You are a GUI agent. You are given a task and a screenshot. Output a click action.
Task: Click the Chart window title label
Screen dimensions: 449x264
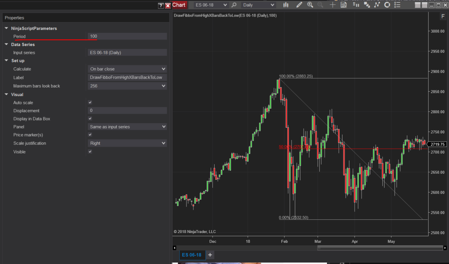coord(179,5)
